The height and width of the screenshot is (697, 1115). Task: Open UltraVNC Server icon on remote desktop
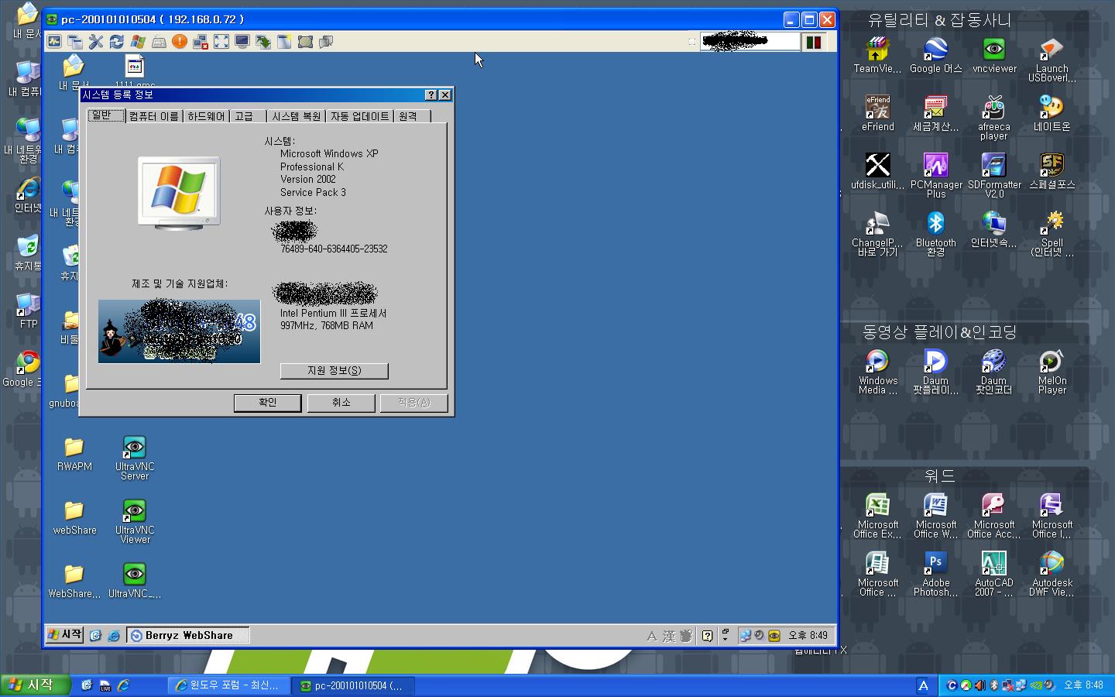click(x=135, y=458)
